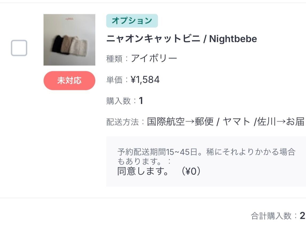306x231 pixels.
Task: Click the red 未対応 status badge
Action: pos(69,81)
